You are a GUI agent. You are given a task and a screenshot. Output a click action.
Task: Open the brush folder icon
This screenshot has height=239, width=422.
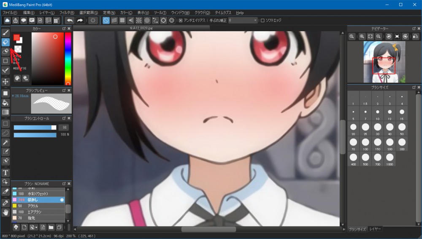point(51,228)
